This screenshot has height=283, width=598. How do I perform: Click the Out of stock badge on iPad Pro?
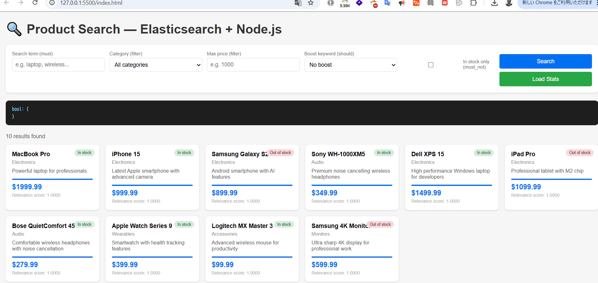coord(580,153)
